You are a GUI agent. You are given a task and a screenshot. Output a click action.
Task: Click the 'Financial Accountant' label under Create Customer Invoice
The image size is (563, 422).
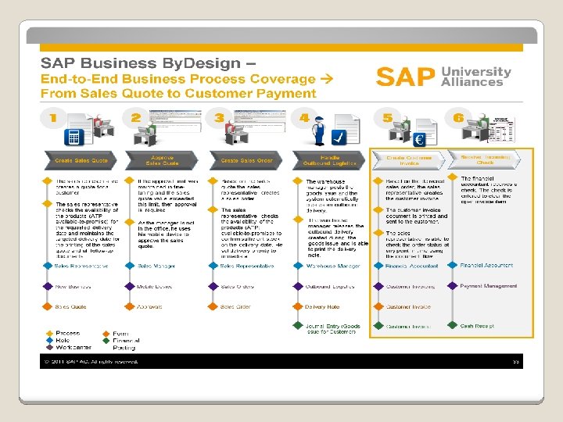tap(411, 266)
